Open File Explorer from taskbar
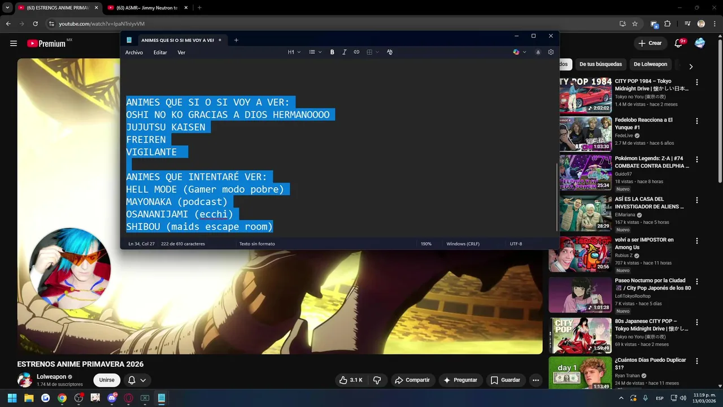The width and height of the screenshot is (723, 407). click(x=29, y=398)
